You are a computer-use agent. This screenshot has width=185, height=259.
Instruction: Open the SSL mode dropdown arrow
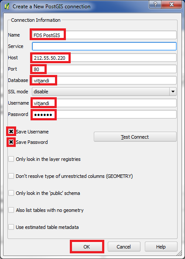click(x=173, y=92)
